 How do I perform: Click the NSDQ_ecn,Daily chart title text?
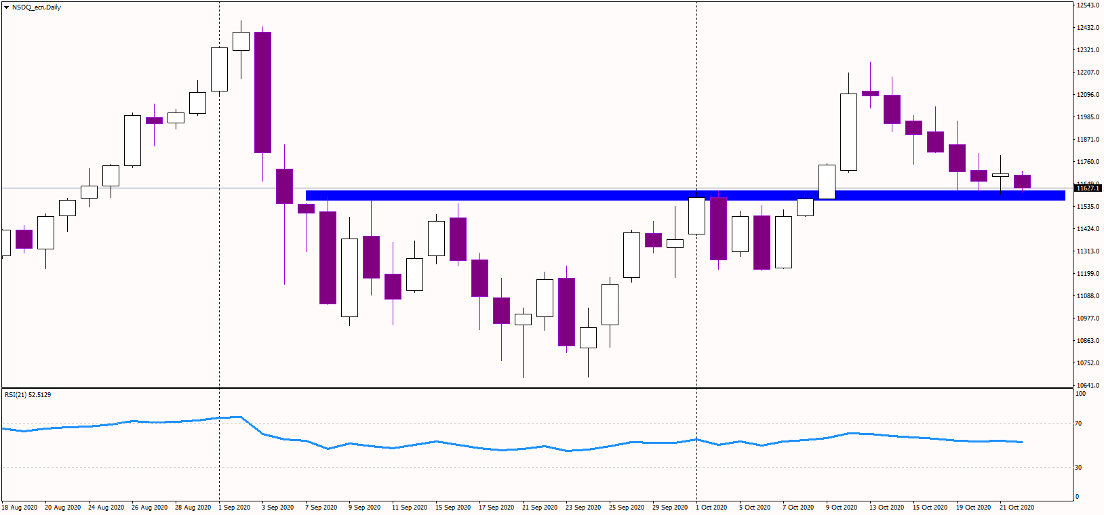[x=37, y=7]
